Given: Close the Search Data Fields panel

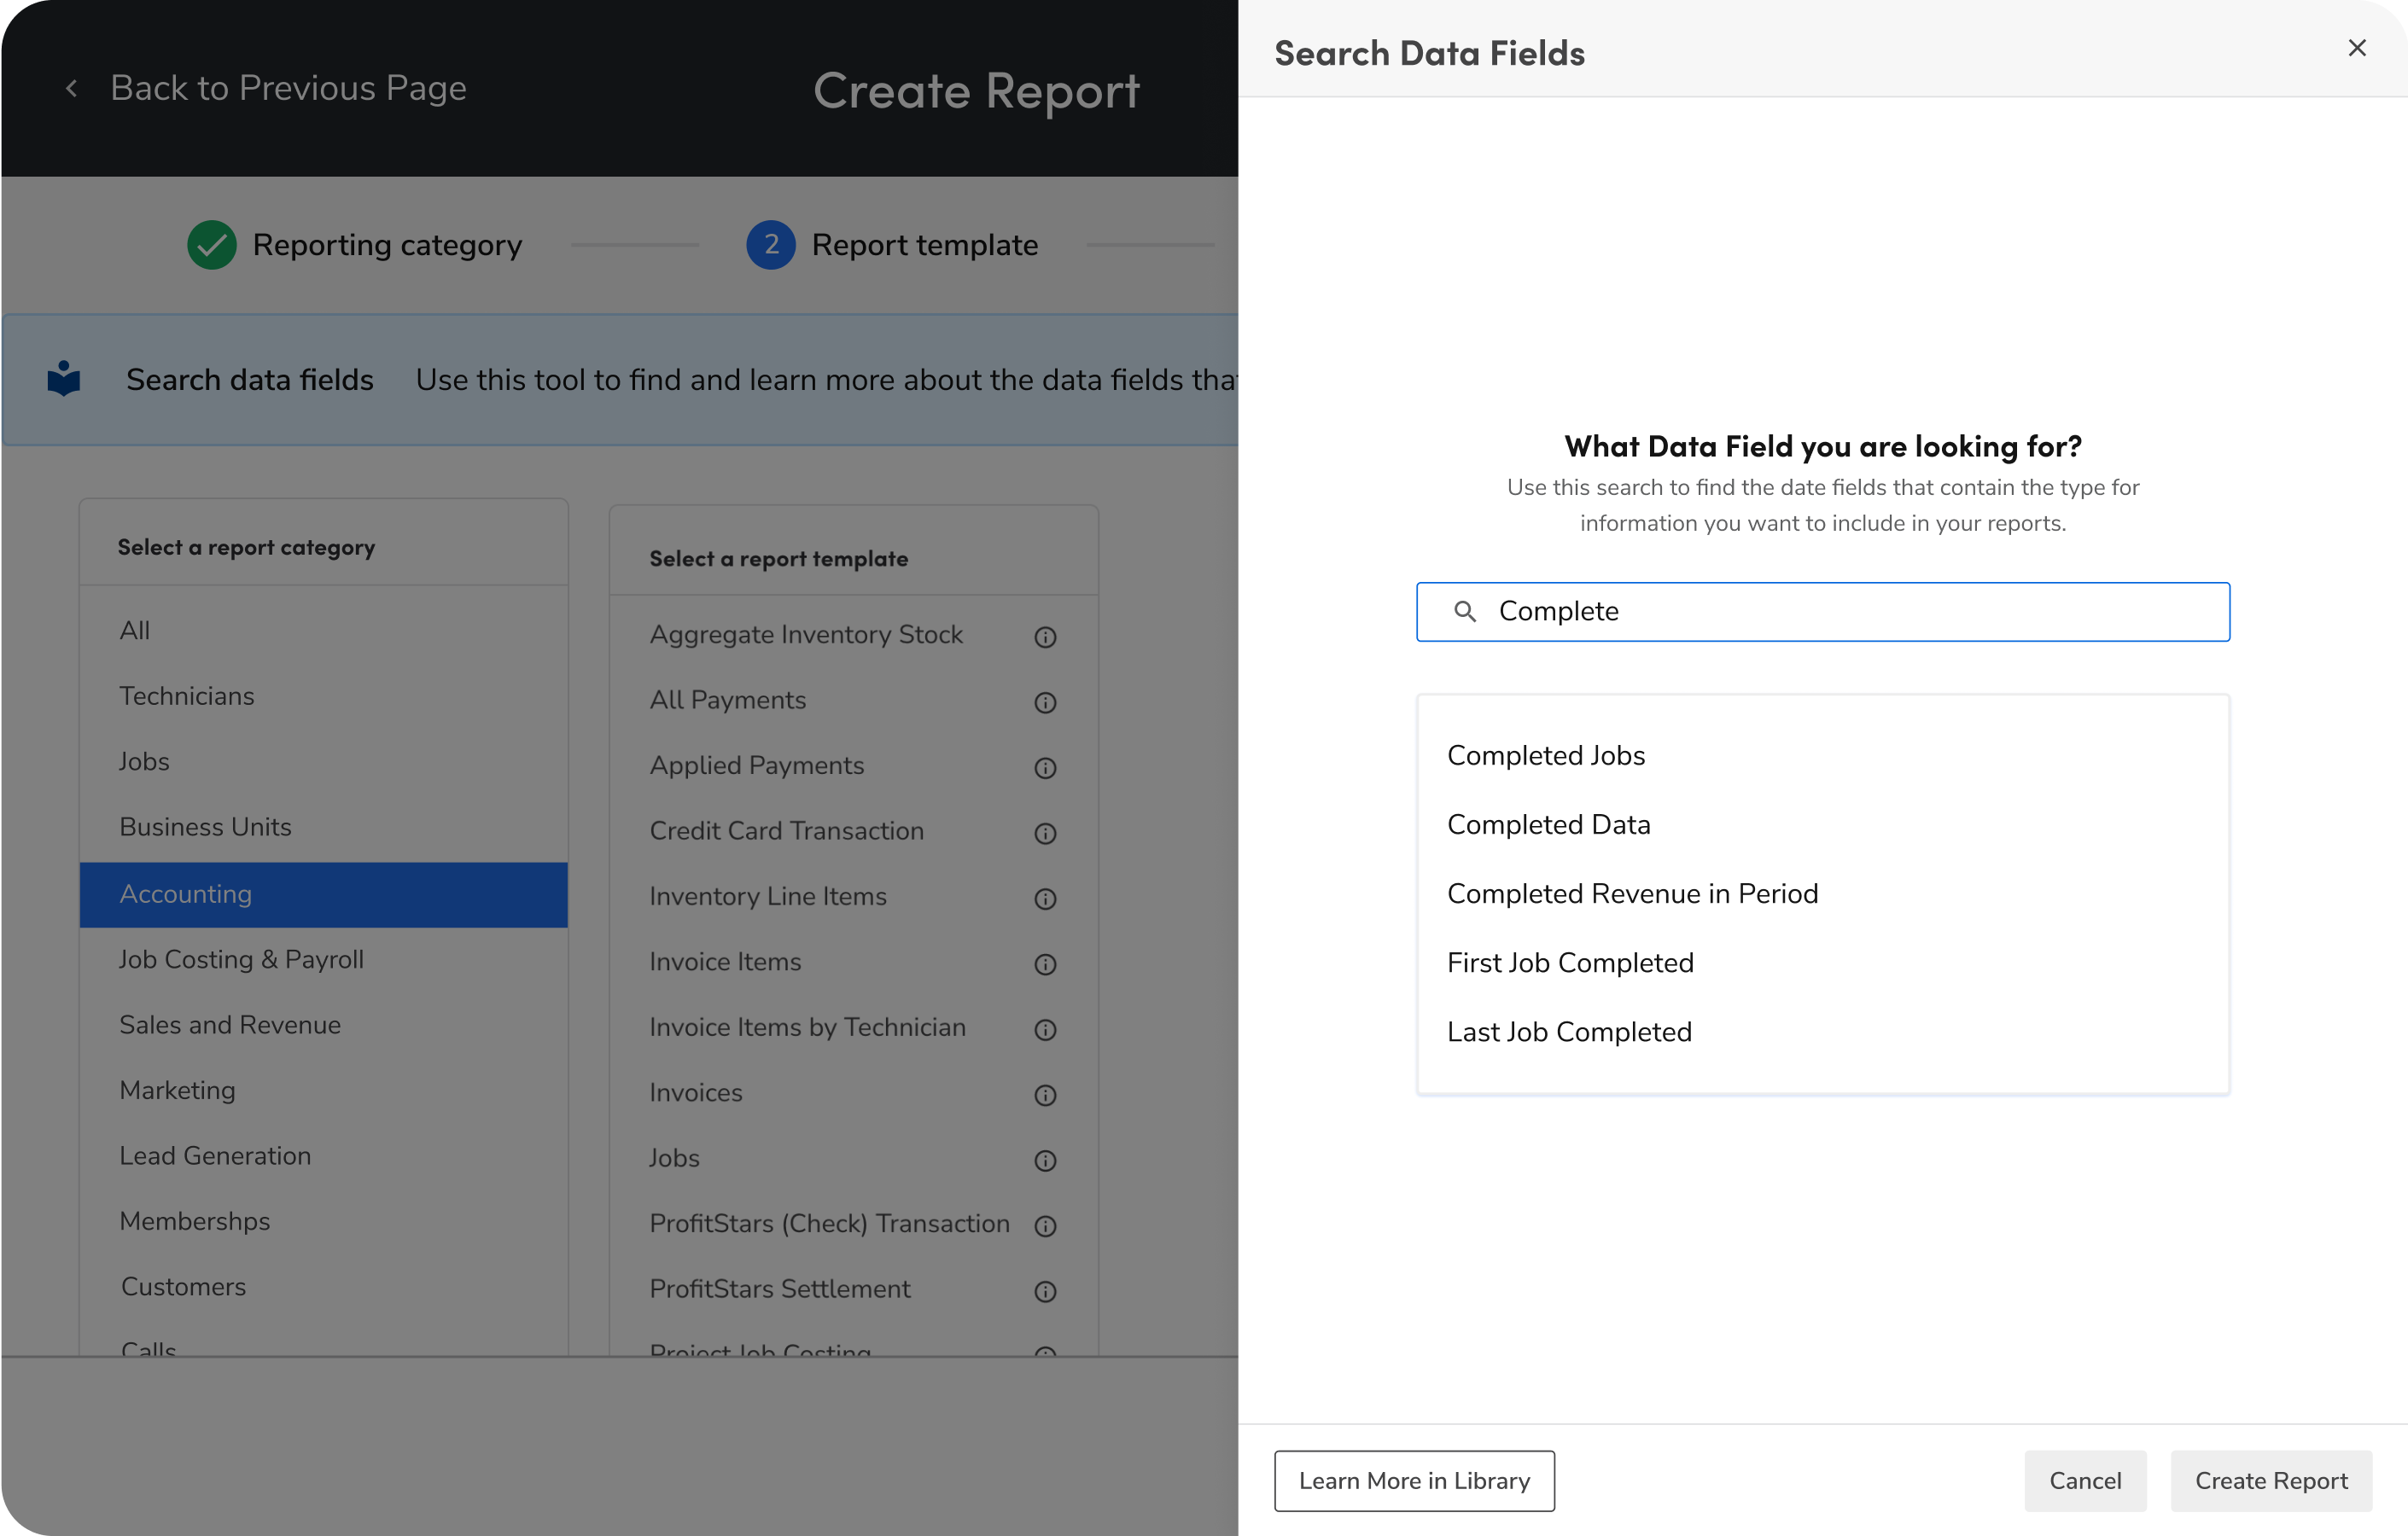Looking at the screenshot, I should (x=2357, y=48).
